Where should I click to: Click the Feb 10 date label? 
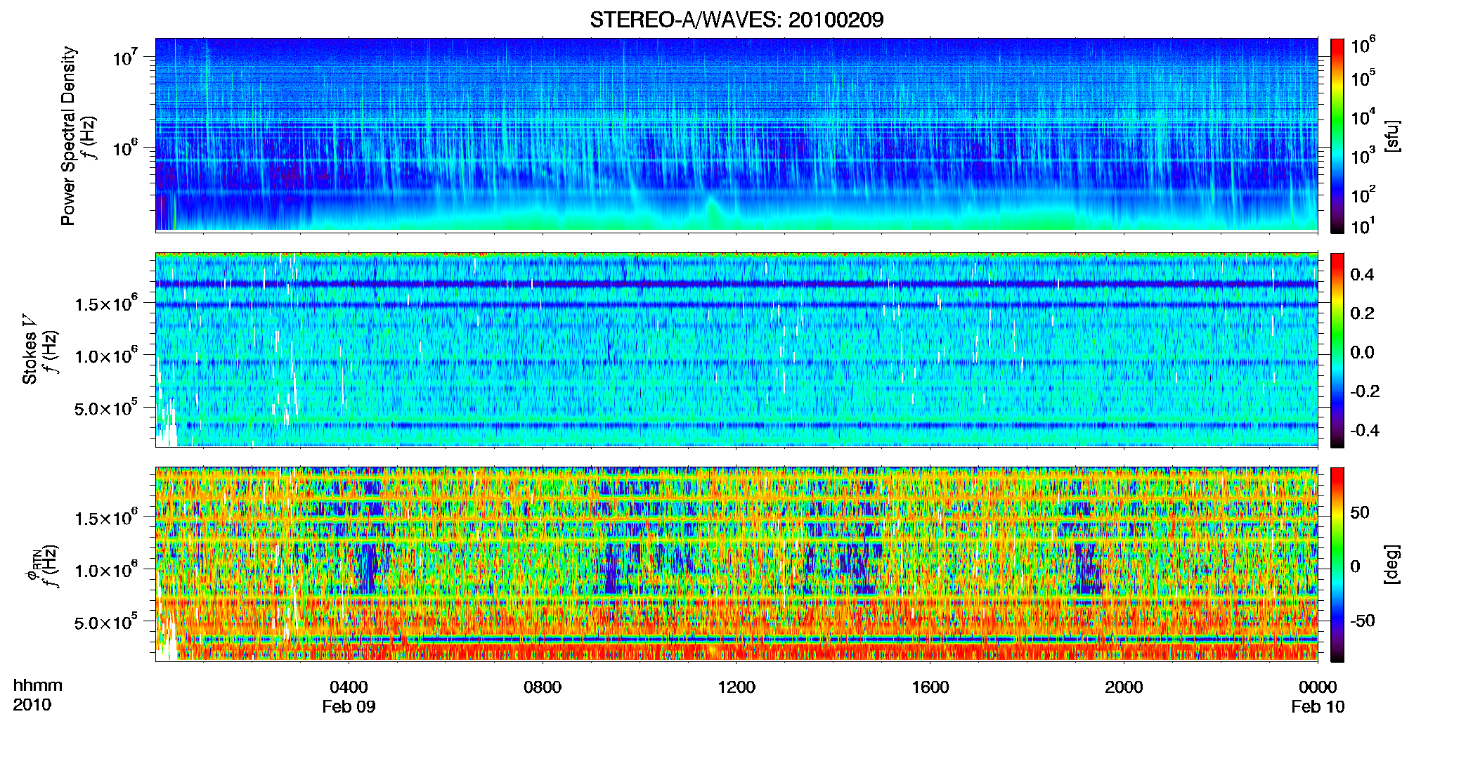click(1318, 707)
